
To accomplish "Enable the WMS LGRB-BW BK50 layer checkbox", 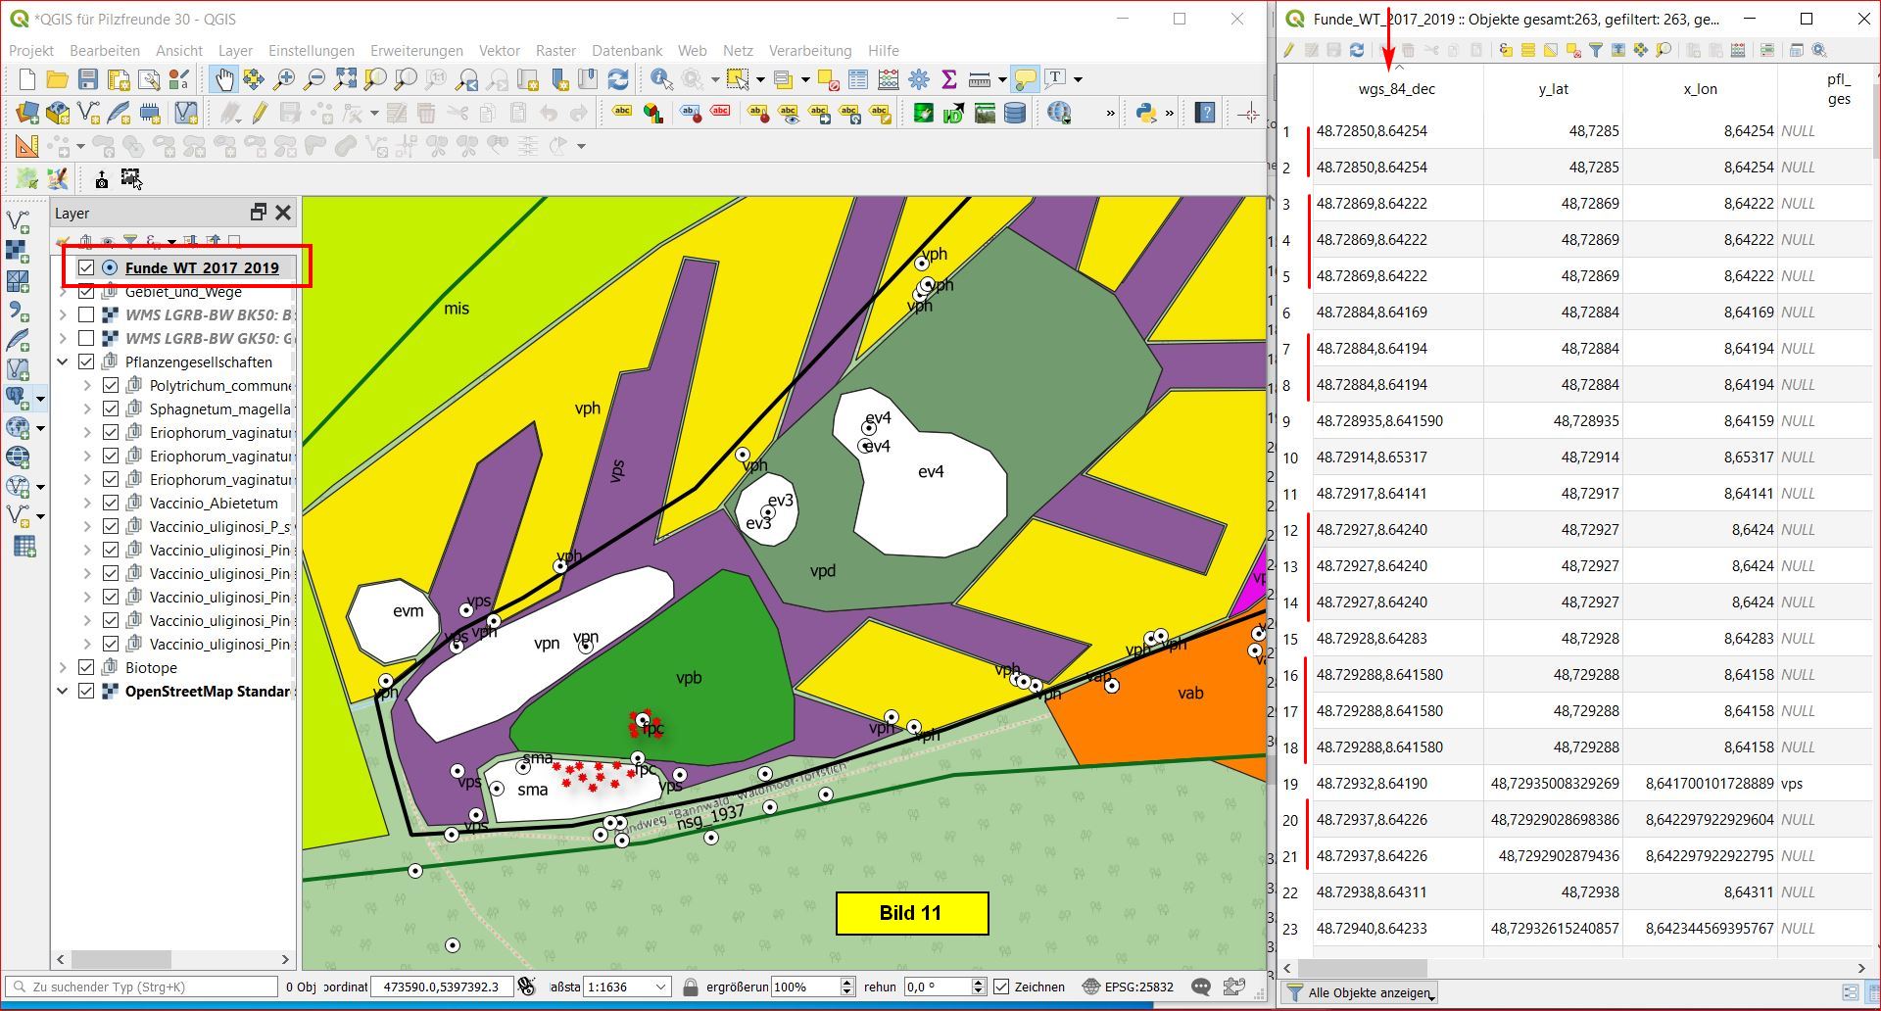I will pos(86,314).
